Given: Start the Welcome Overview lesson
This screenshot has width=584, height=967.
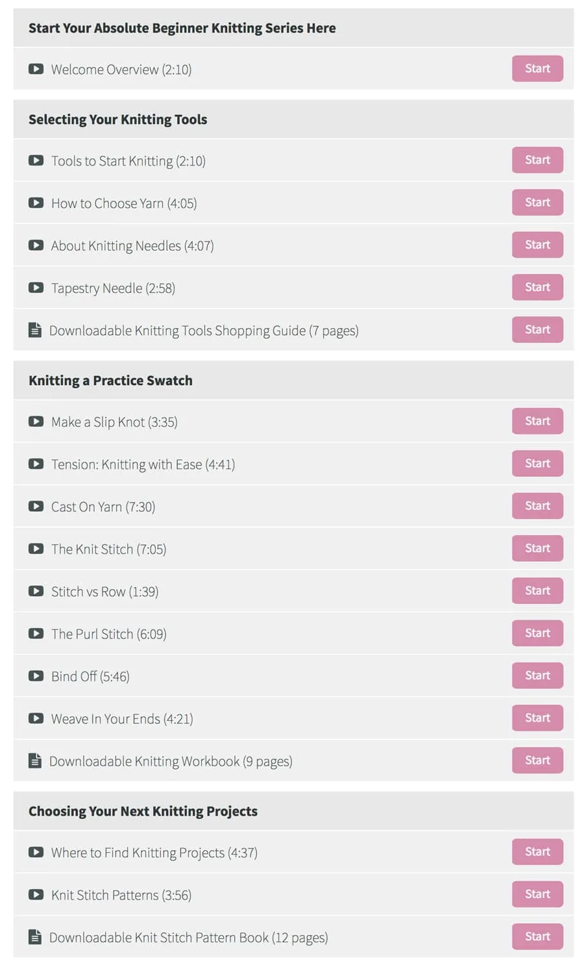Looking at the screenshot, I should click(x=537, y=69).
